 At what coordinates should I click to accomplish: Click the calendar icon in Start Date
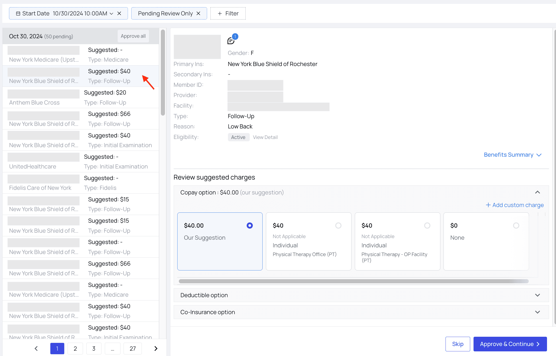pos(18,13)
